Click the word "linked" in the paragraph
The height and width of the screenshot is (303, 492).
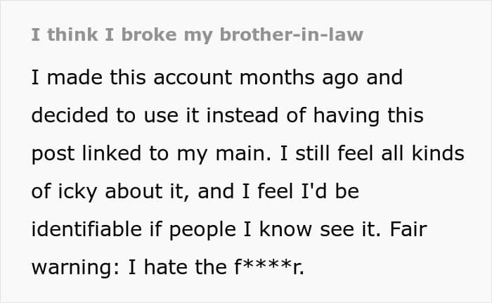click(111, 153)
